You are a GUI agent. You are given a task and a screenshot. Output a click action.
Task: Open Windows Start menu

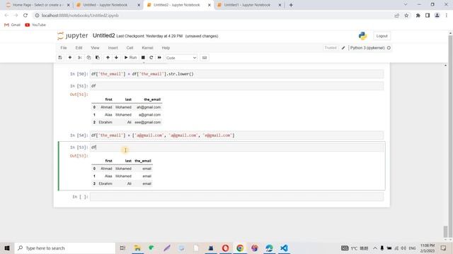pos(7,248)
